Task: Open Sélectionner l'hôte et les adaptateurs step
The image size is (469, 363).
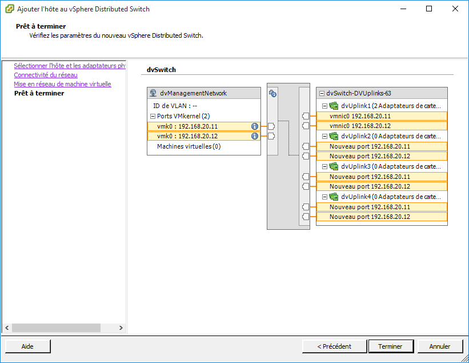Action: pos(69,66)
